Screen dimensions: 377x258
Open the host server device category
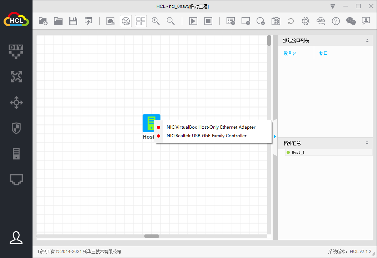coord(16,154)
